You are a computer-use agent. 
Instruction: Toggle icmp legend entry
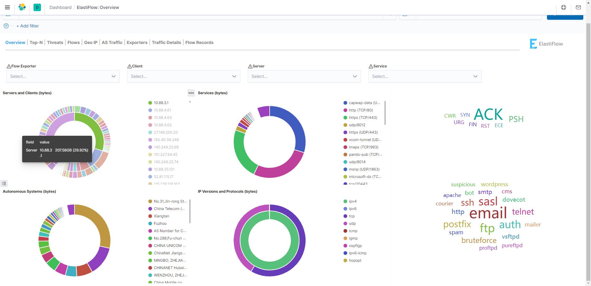click(x=350, y=231)
